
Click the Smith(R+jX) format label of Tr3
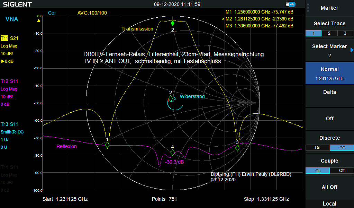[12, 132]
